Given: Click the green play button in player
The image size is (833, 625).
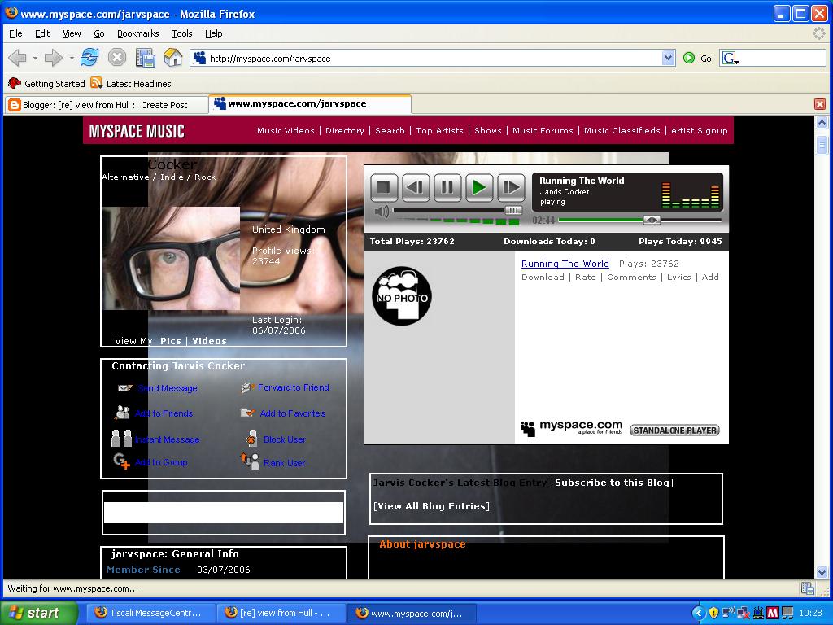Looking at the screenshot, I should click(479, 187).
